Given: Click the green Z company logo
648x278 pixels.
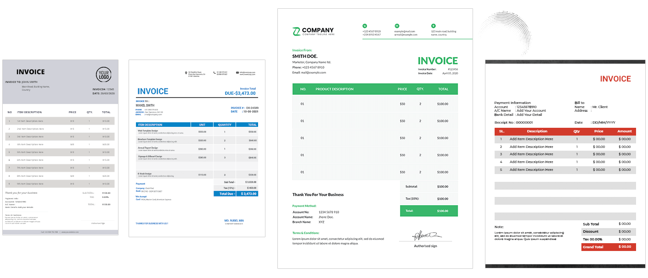Looking at the screenshot, I should 297,31.
